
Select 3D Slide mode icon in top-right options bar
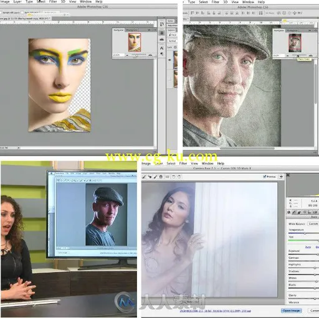click(295, 13)
